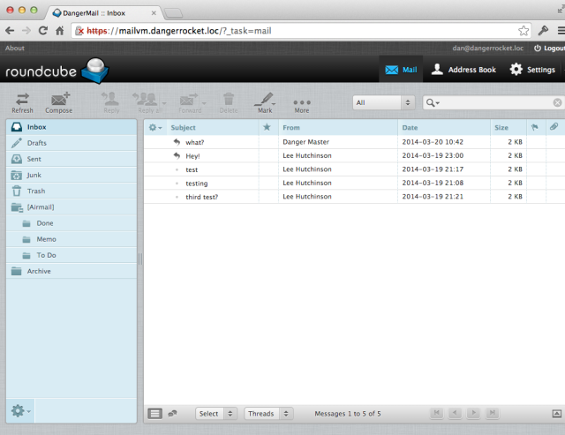Click the Logout link

click(549, 48)
